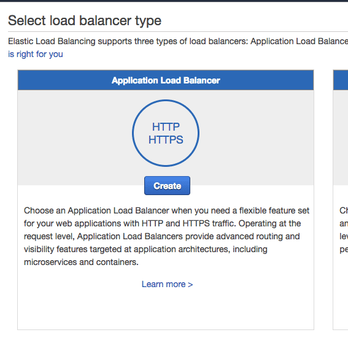Screen dimensions: 348x354
Task: Click the 'Elastic Load Balancing supports three types' sentence
Action: pyautogui.click(x=178, y=41)
